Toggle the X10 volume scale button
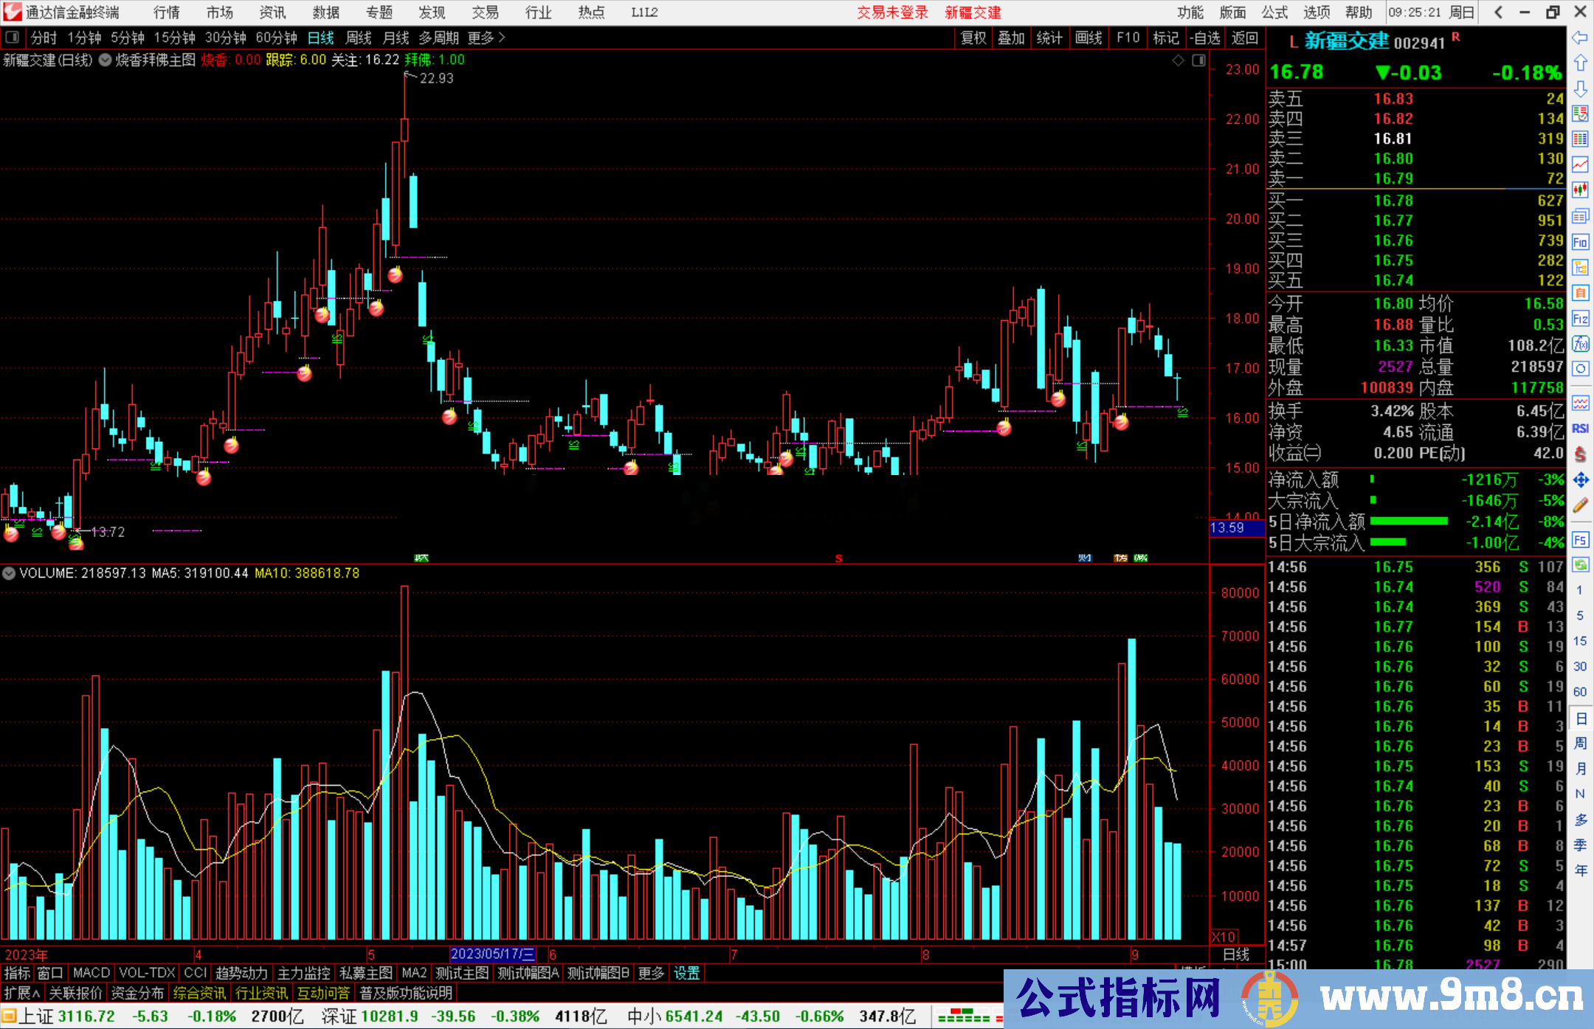Image resolution: width=1594 pixels, height=1029 pixels. (1224, 937)
